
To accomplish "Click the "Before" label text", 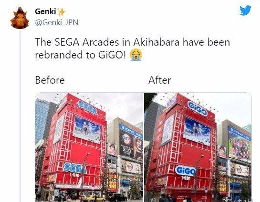I will pos(50,80).
